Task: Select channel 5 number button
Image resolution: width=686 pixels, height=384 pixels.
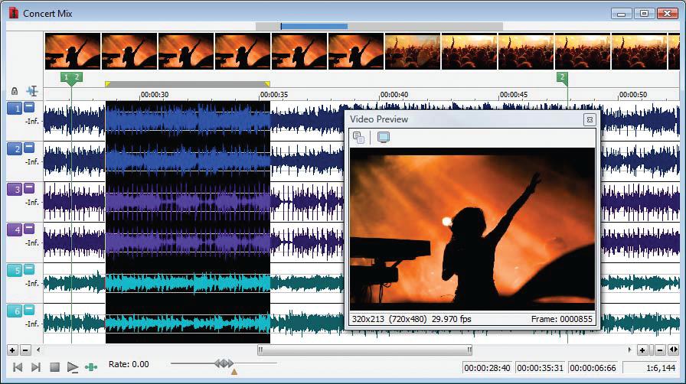Action: (15, 270)
